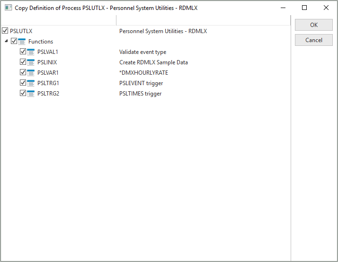Click the PSLTRG1 function icon
The image size is (338, 262).
coord(31,83)
